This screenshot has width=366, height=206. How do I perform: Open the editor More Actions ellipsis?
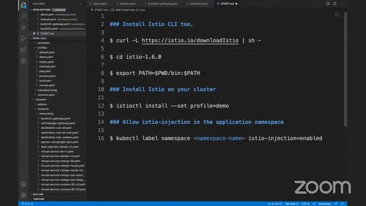point(341,3)
